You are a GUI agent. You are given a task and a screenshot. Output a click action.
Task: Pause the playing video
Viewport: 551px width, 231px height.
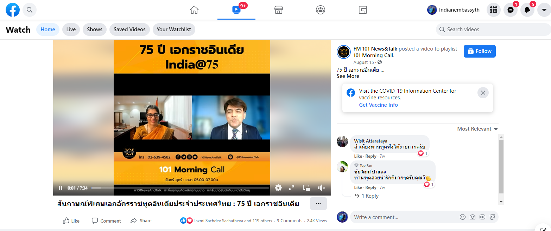pyautogui.click(x=61, y=188)
